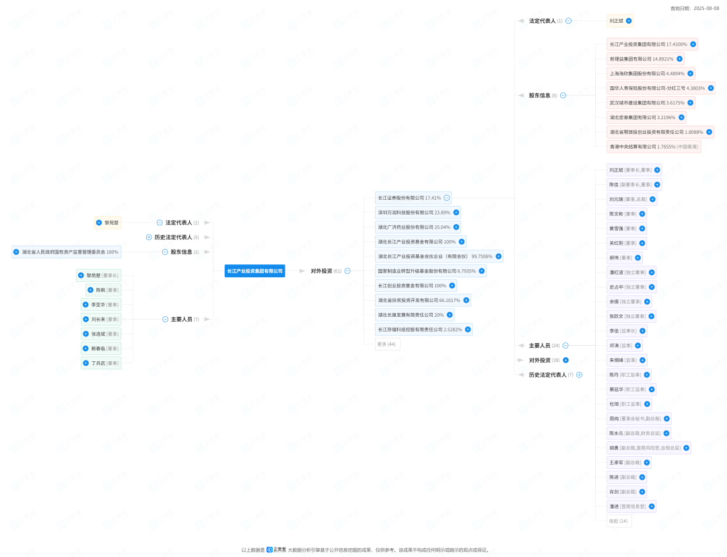Expand plus icon beside 陈佳 [副董事长,董事]
This screenshot has width=727, height=557.
click(657, 184)
